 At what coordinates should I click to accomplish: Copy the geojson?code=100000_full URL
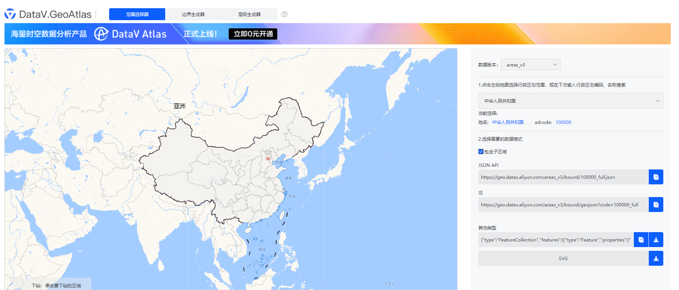click(656, 205)
